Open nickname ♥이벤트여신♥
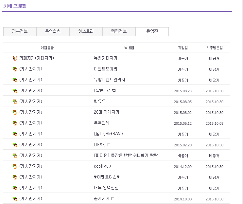The height and width of the screenshot is (204, 243). pos(107,177)
